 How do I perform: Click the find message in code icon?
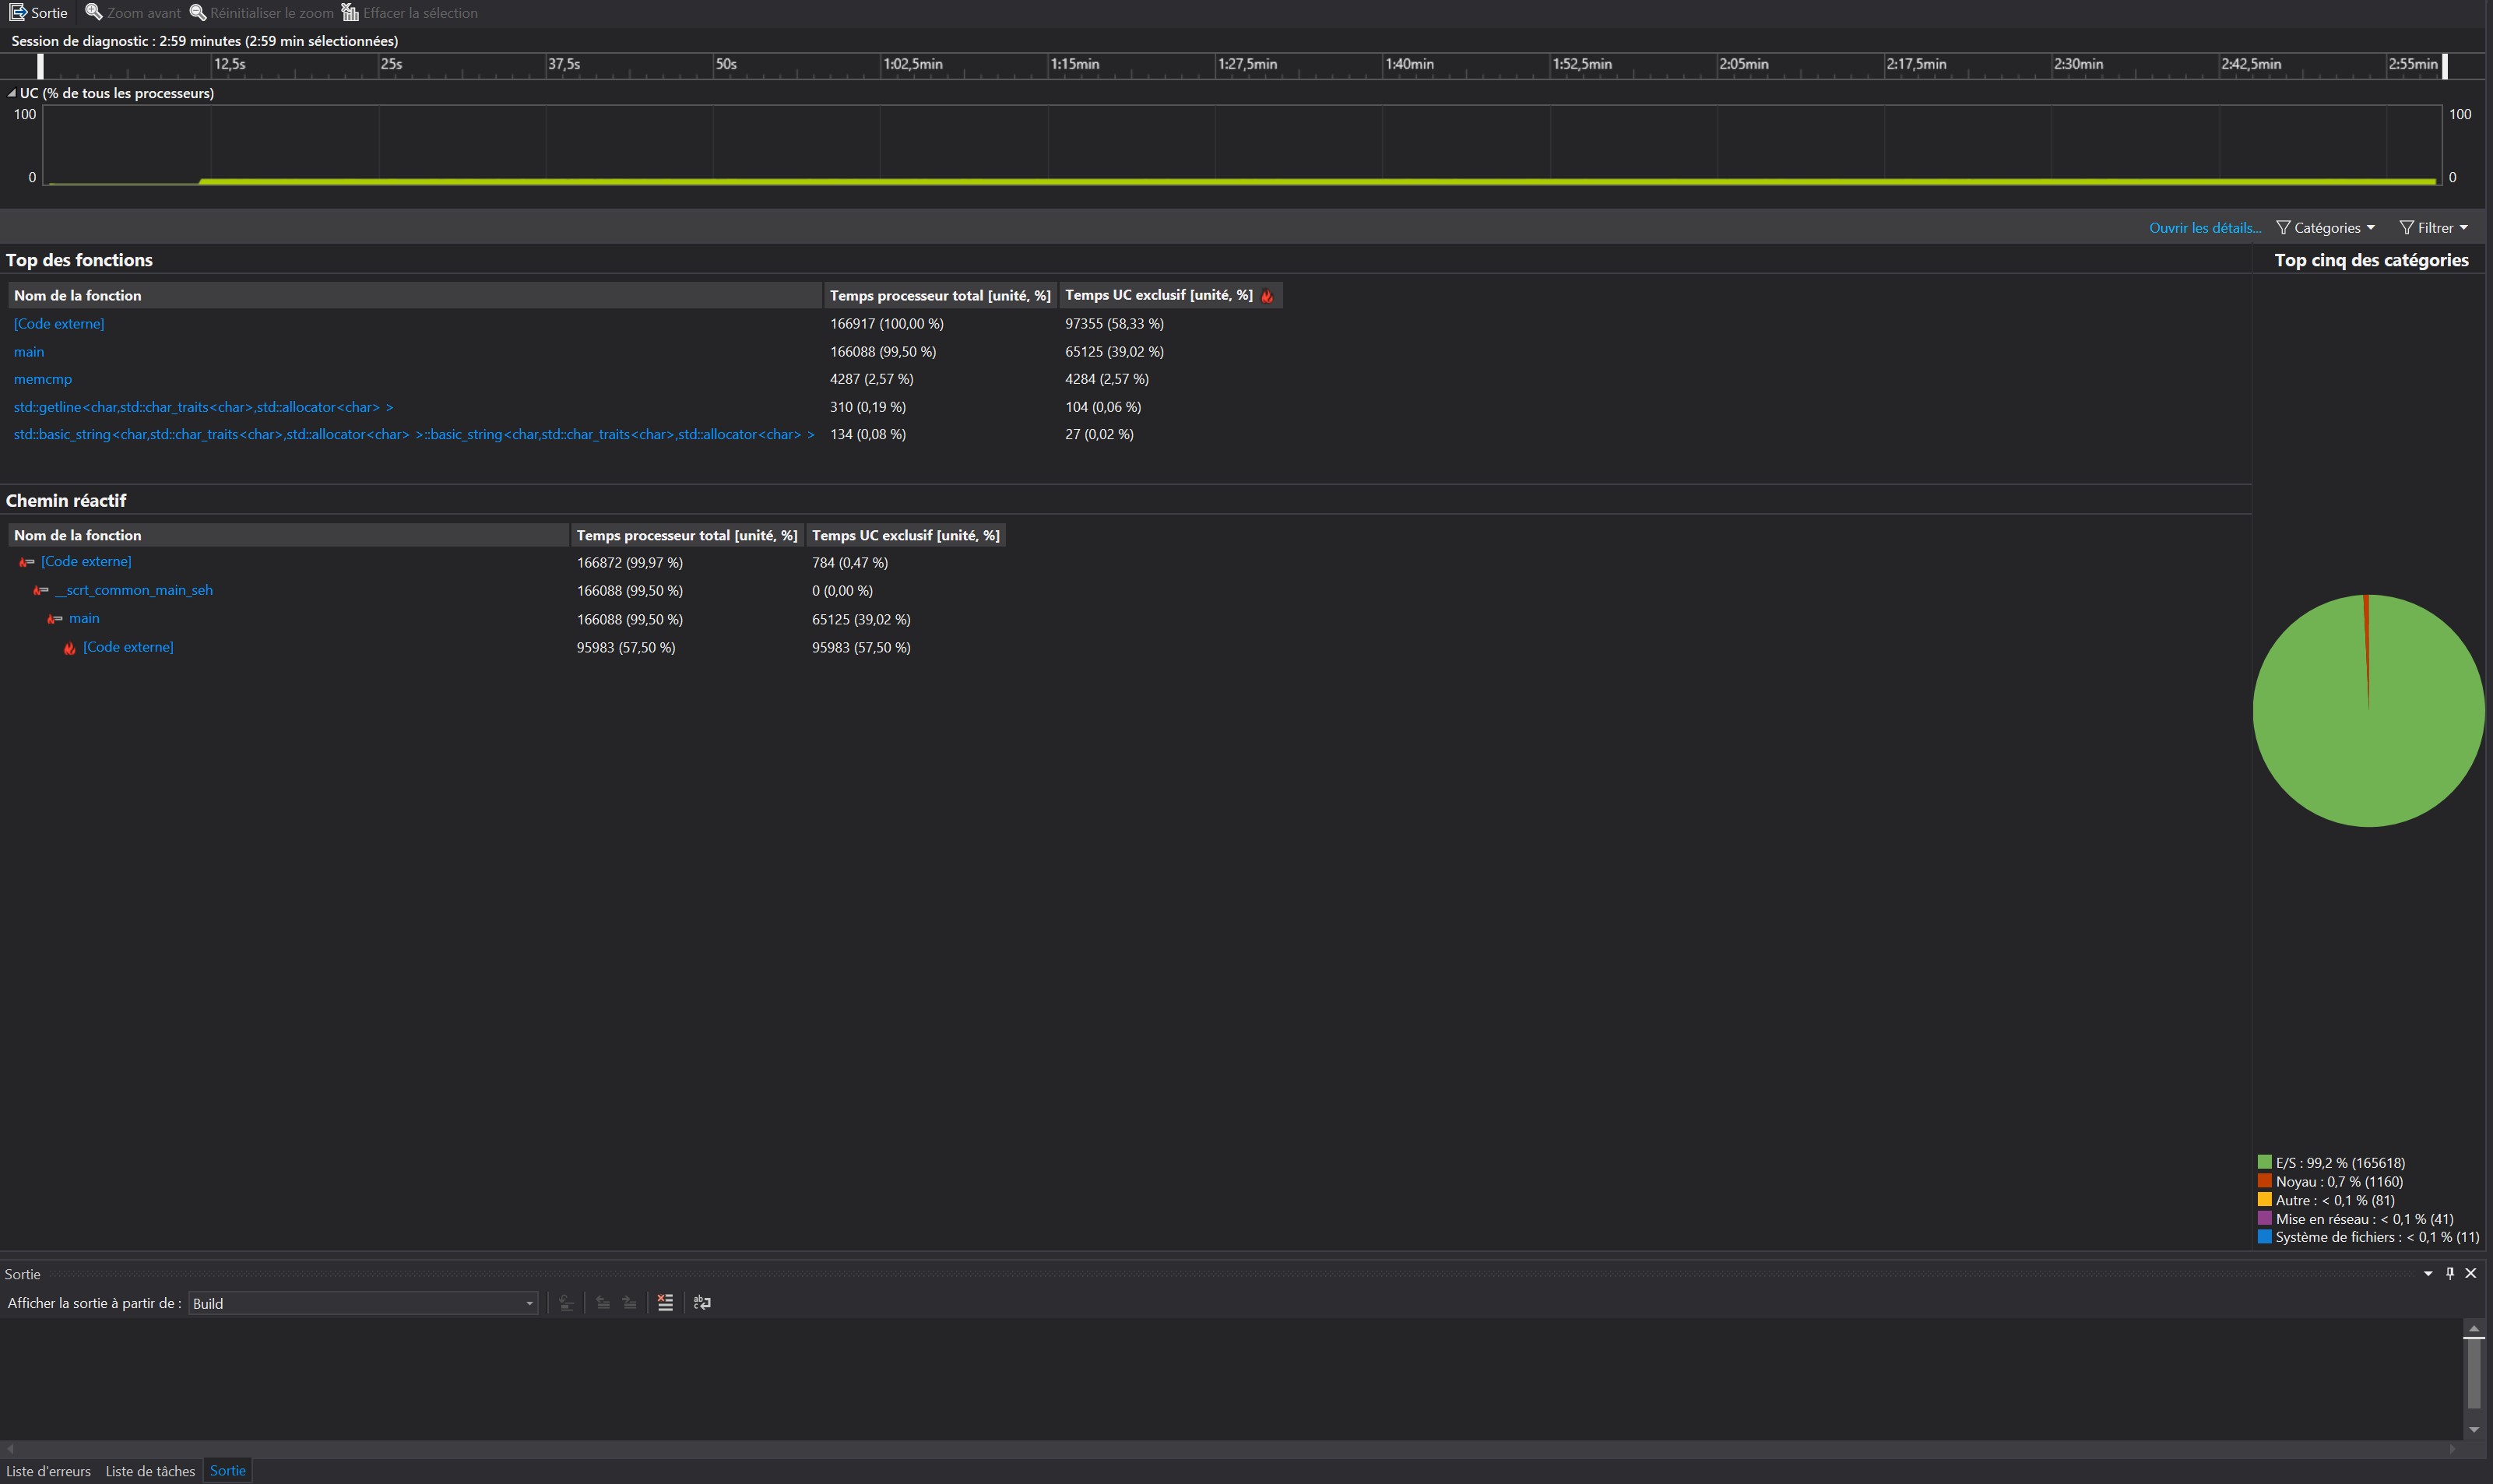(566, 1303)
